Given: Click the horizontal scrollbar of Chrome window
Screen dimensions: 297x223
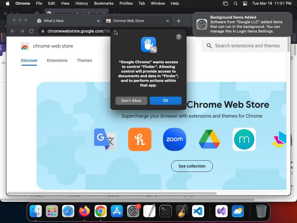Looking at the screenshot, I should click(112, 193).
